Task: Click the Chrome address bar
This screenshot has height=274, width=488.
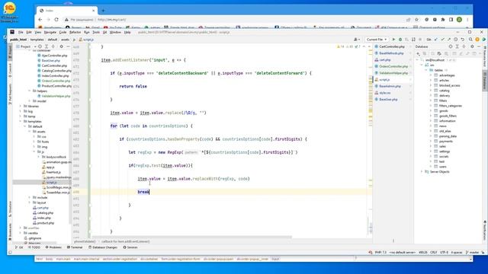Action: pos(233,19)
